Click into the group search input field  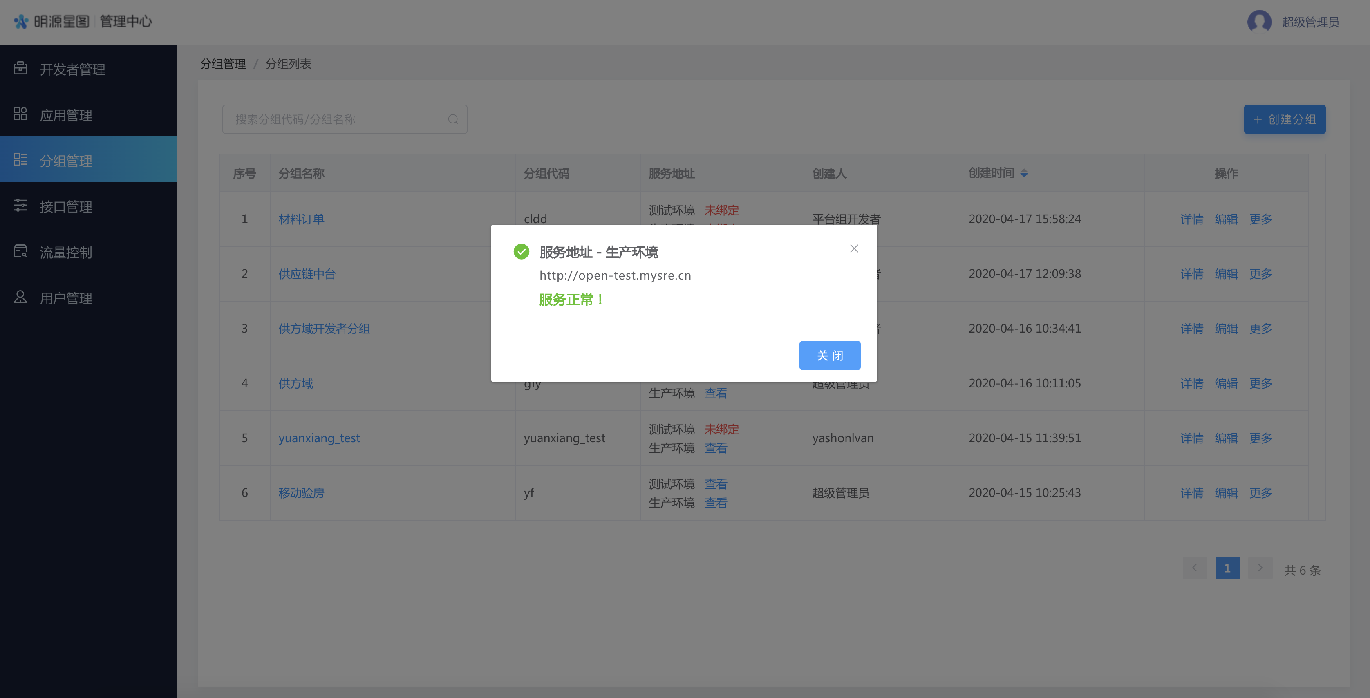point(335,120)
